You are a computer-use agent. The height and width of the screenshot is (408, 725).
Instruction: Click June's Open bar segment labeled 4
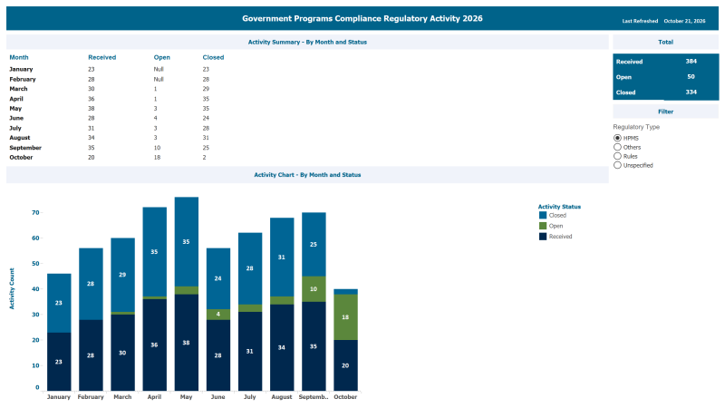(x=218, y=315)
